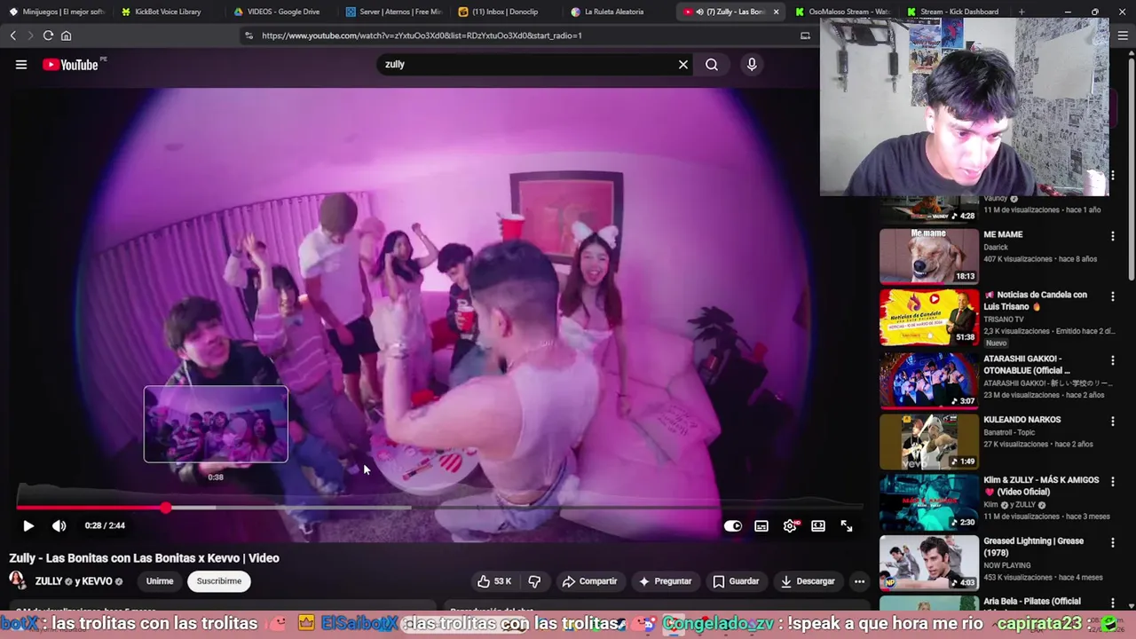This screenshot has width=1136, height=639.
Task: Open the ME mame video thumbnail
Action: 928,256
